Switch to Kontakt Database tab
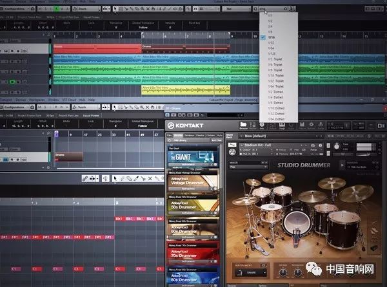The height and width of the screenshot is (287, 387). 189,135
